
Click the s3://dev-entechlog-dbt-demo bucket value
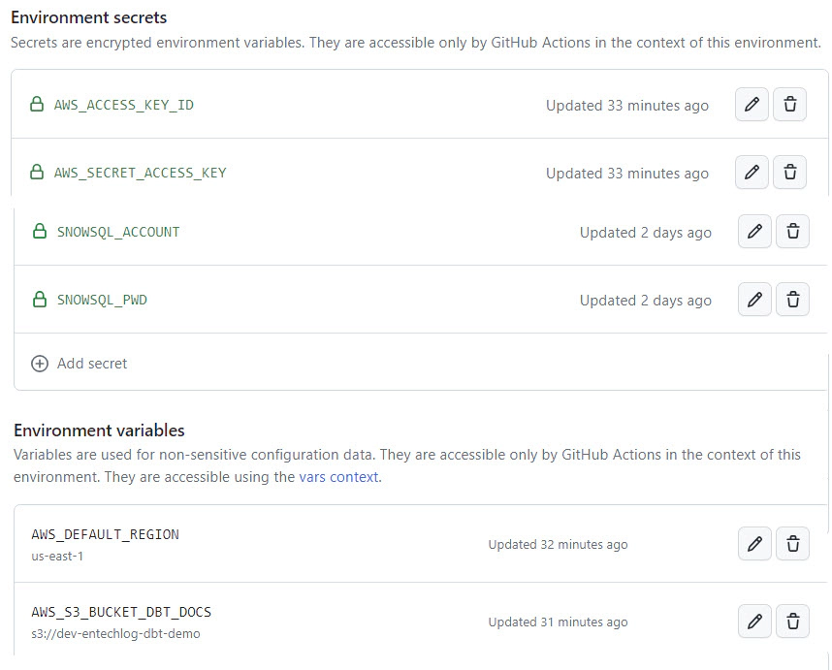click(x=115, y=634)
